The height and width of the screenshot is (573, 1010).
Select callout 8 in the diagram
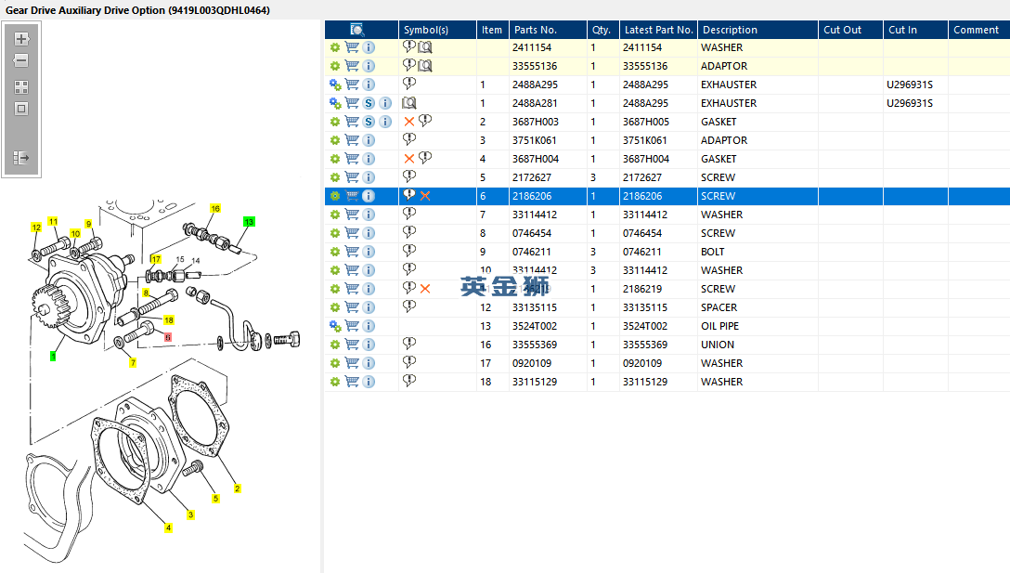[x=147, y=293]
